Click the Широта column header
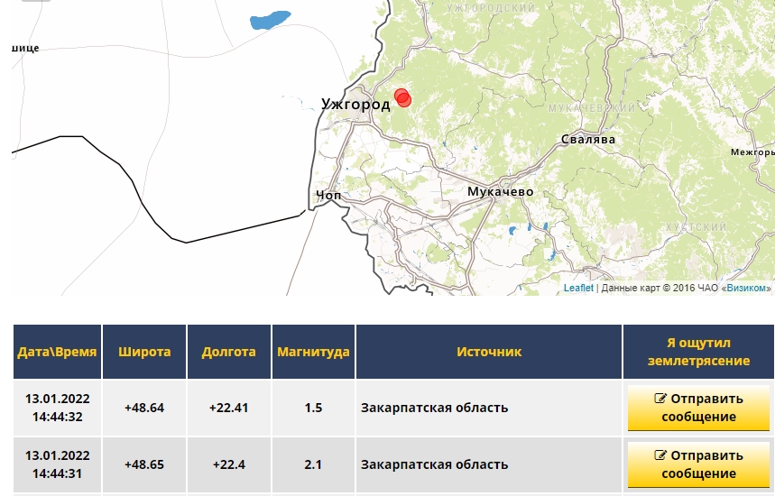 144,352
